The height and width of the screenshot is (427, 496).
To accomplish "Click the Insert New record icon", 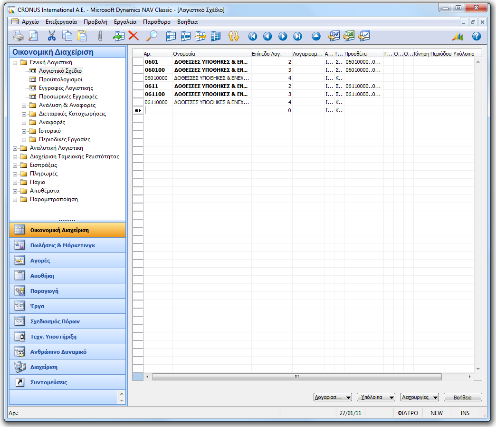I will coord(119,36).
